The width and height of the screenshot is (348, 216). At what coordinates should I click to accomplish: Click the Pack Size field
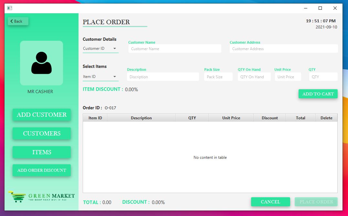(218, 77)
